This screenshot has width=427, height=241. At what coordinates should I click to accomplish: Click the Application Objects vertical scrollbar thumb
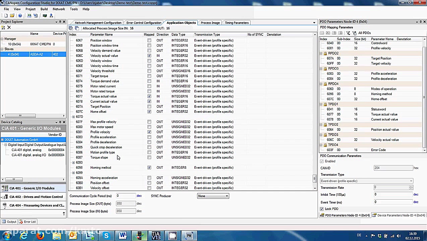point(315,179)
